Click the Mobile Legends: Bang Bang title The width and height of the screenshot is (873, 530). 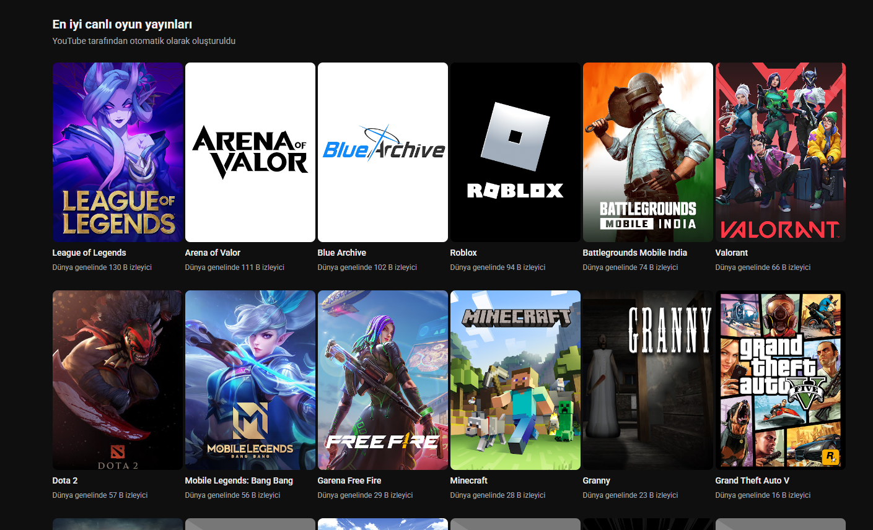point(239,480)
